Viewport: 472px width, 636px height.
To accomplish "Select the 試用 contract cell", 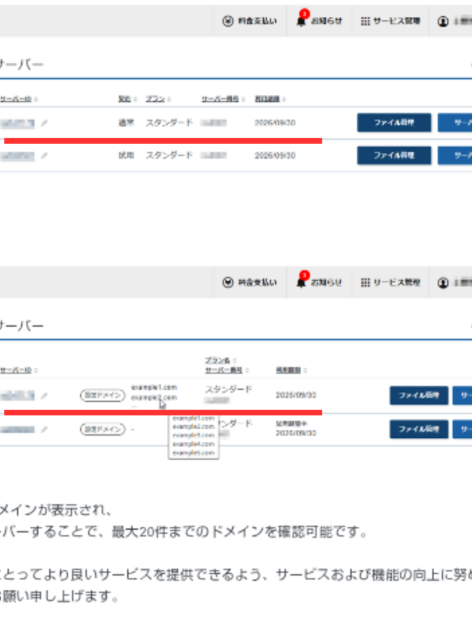I will click(126, 155).
